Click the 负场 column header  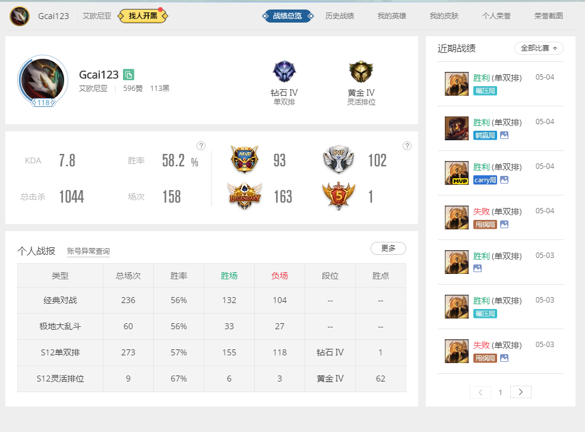click(280, 276)
